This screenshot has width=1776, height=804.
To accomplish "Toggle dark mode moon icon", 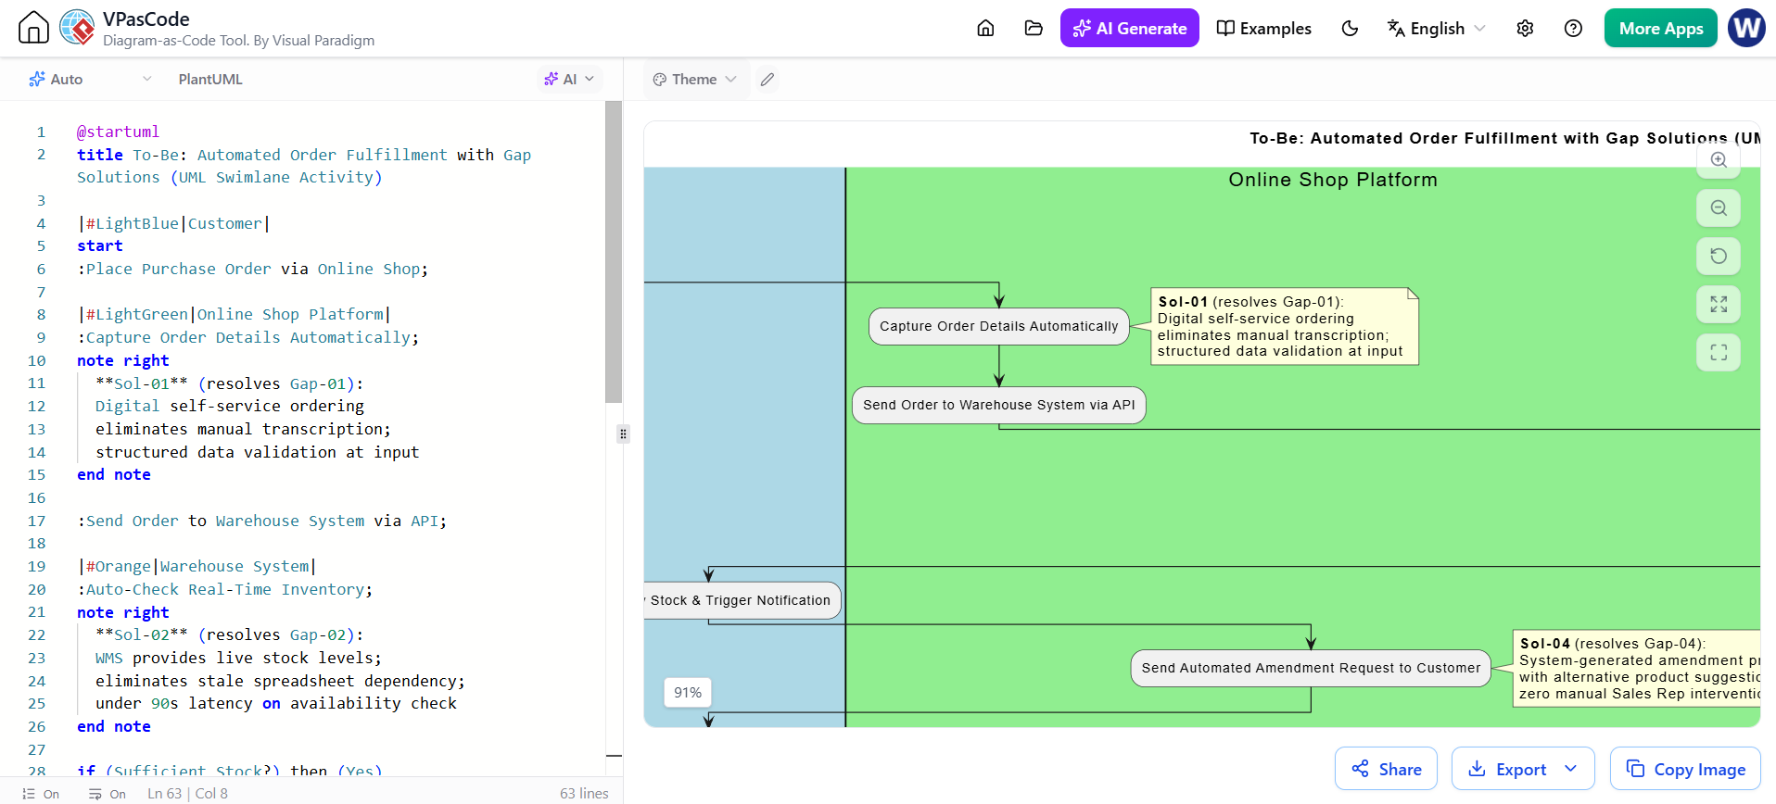I will click(x=1350, y=28).
